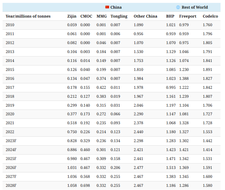Click the Tongling column header
This screenshot has height=190, width=225.
pos(119,16)
